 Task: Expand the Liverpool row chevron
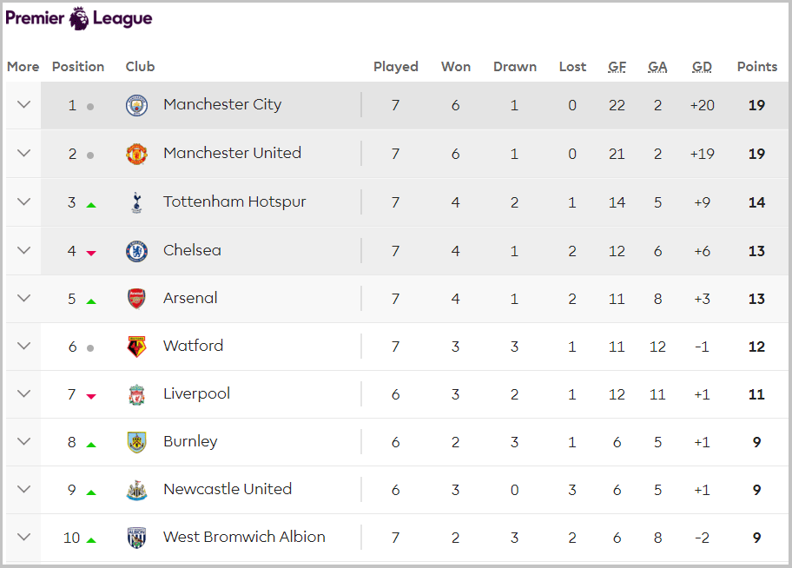click(x=23, y=394)
